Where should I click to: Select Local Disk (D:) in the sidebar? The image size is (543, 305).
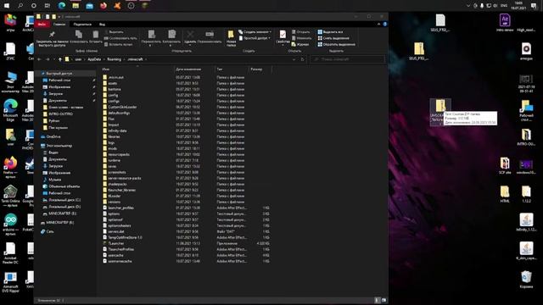tap(64, 207)
